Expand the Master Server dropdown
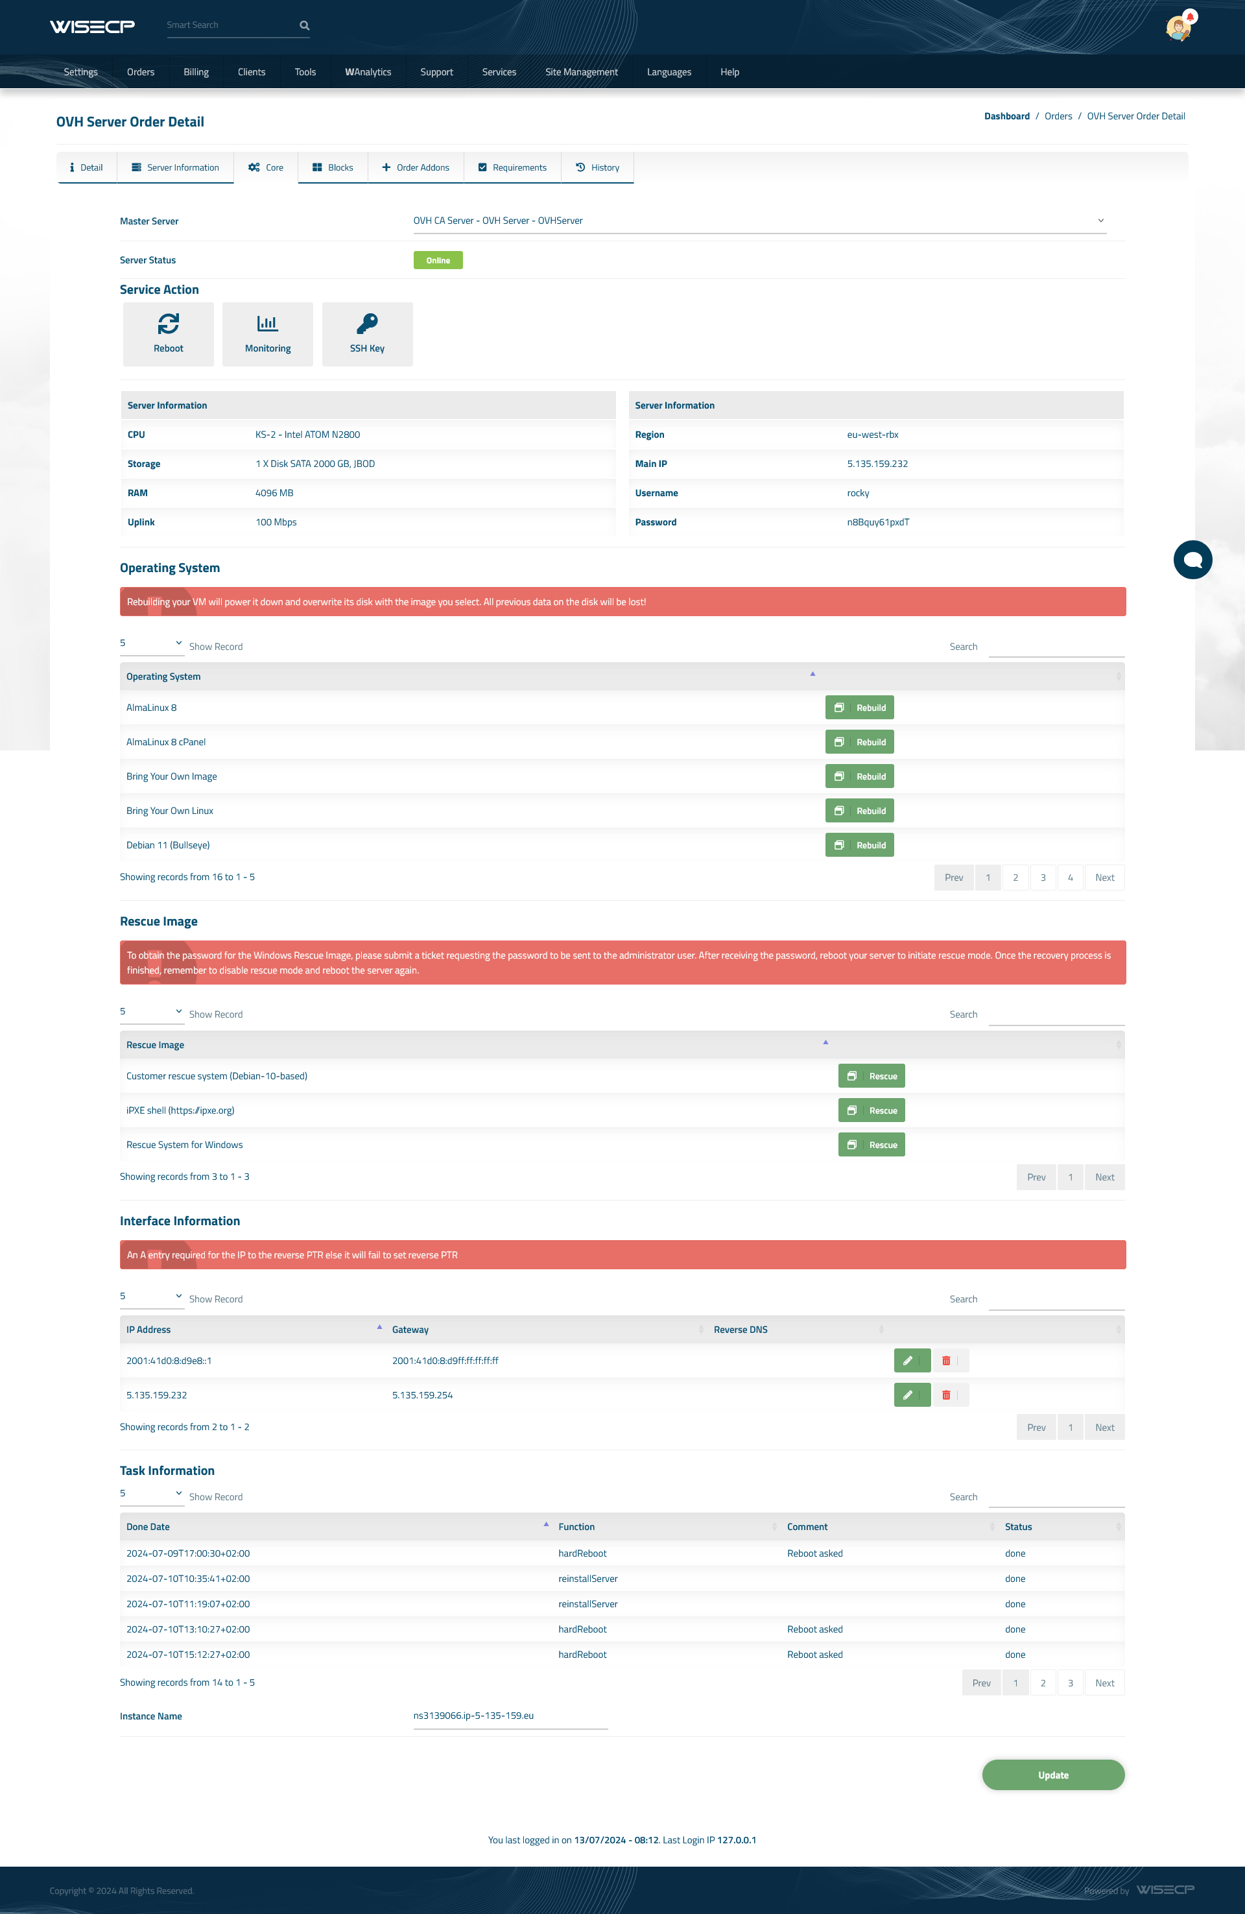This screenshot has width=1245, height=1914. point(760,221)
